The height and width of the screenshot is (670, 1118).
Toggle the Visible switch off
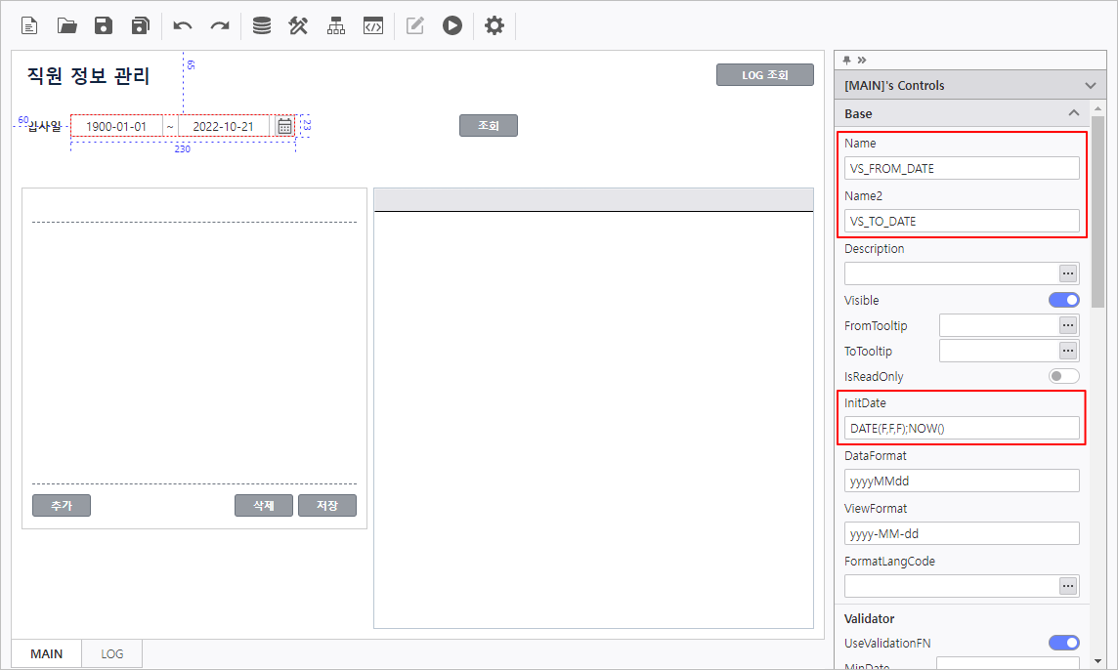point(1063,300)
